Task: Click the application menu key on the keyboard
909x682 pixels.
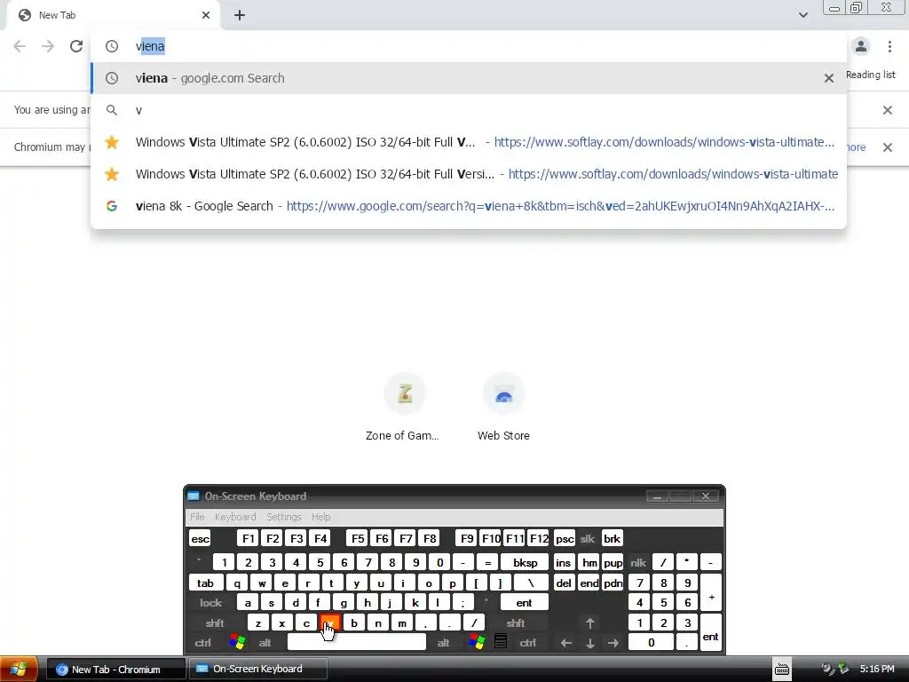Action: click(x=501, y=642)
